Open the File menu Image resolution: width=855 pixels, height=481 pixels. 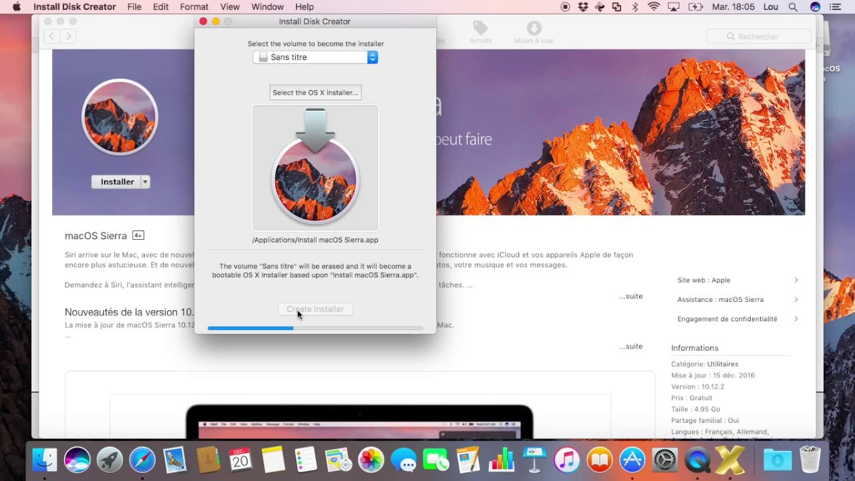click(134, 7)
